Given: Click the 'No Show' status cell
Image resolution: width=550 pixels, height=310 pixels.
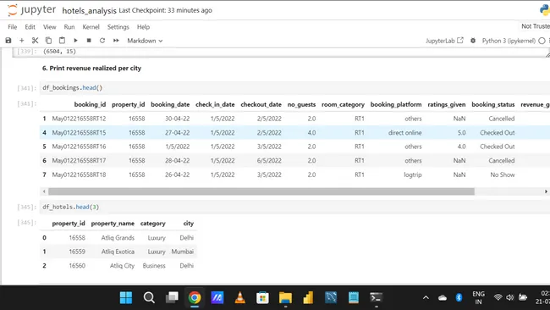Looking at the screenshot, I should pyautogui.click(x=503, y=174).
